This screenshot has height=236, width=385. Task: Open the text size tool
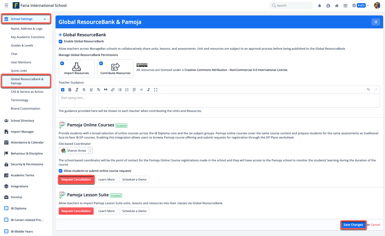[x=98, y=90]
